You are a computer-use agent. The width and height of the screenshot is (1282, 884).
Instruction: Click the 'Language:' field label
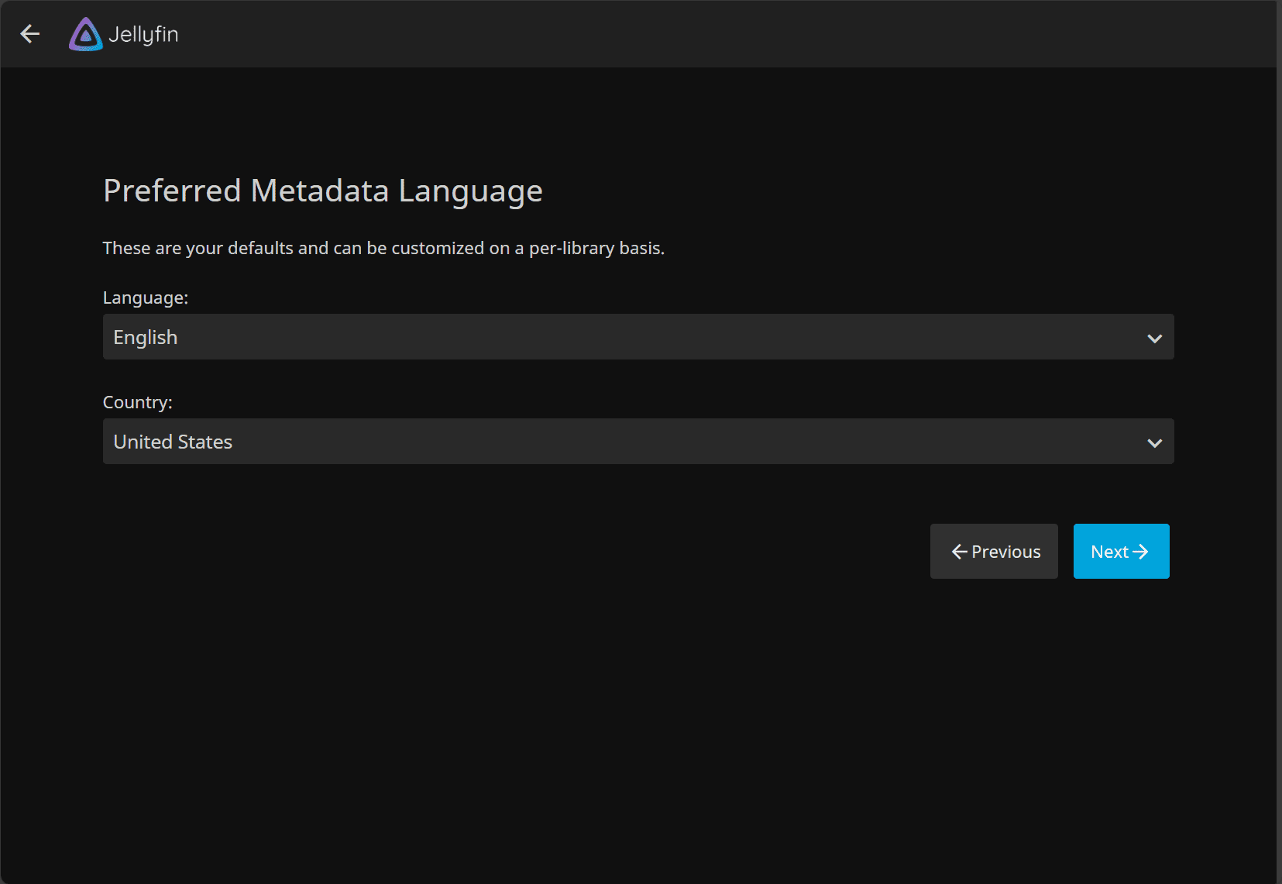(146, 298)
